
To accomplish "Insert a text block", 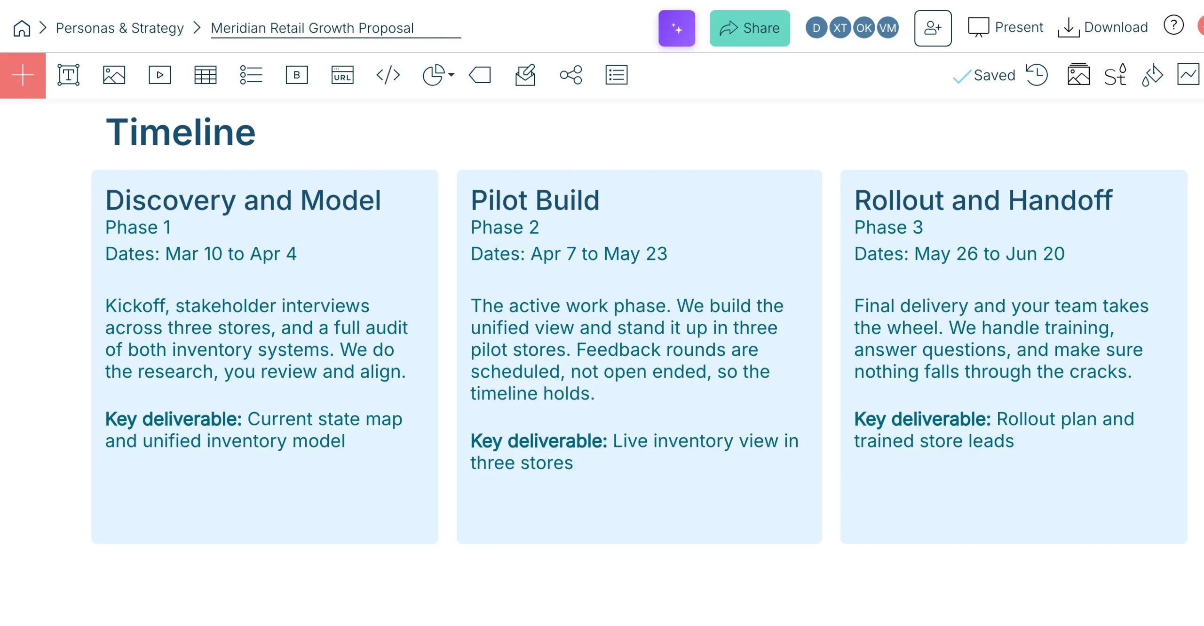I will pos(68,75).
